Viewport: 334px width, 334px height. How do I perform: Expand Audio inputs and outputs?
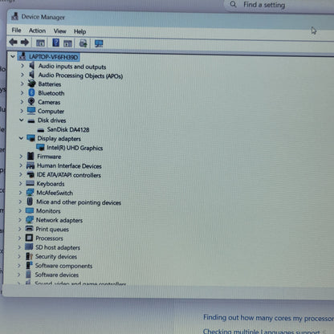(x=22, y=66)
